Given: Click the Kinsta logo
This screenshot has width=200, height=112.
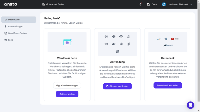Looking at the screenshot, I should coord(10,4).
